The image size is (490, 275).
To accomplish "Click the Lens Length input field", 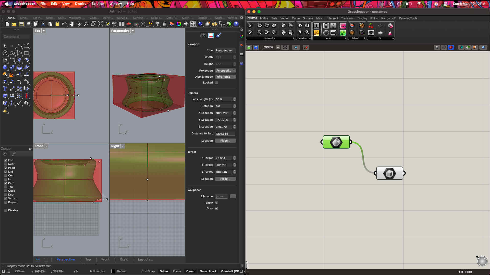I will [224, 99].
